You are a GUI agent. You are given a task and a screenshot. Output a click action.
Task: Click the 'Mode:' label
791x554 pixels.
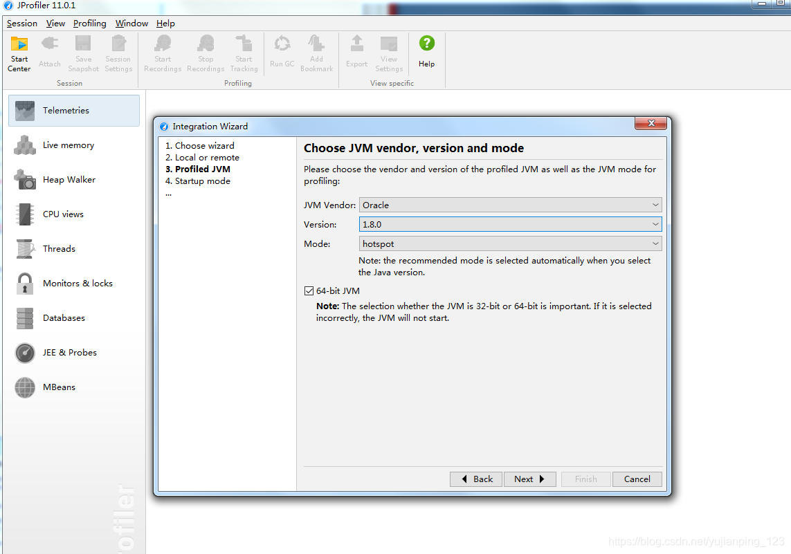click(x=317, y=244)
